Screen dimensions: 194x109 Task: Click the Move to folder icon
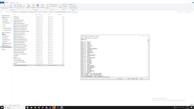click(x=28, y=5)
